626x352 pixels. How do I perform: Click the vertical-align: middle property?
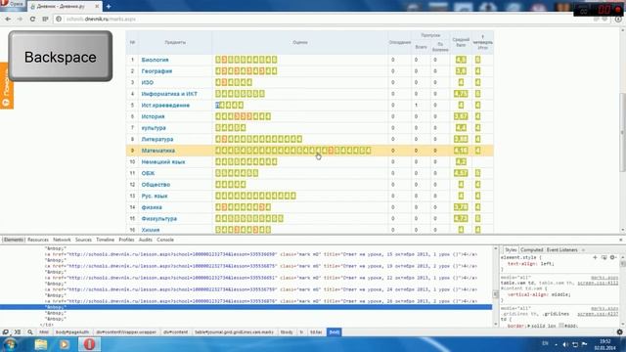539,294
